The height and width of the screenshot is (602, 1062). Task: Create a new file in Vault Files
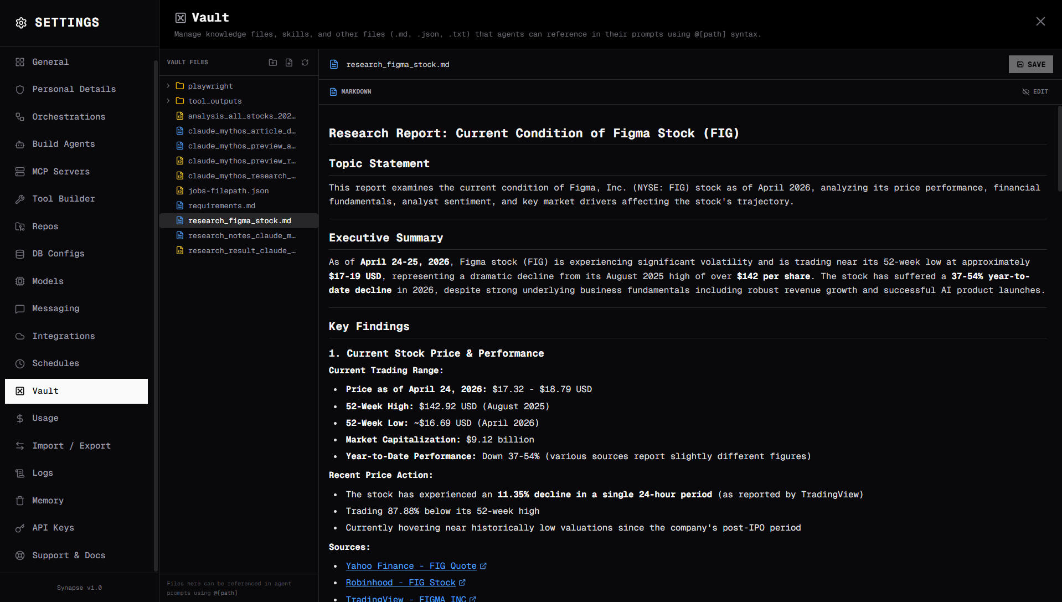289,63
